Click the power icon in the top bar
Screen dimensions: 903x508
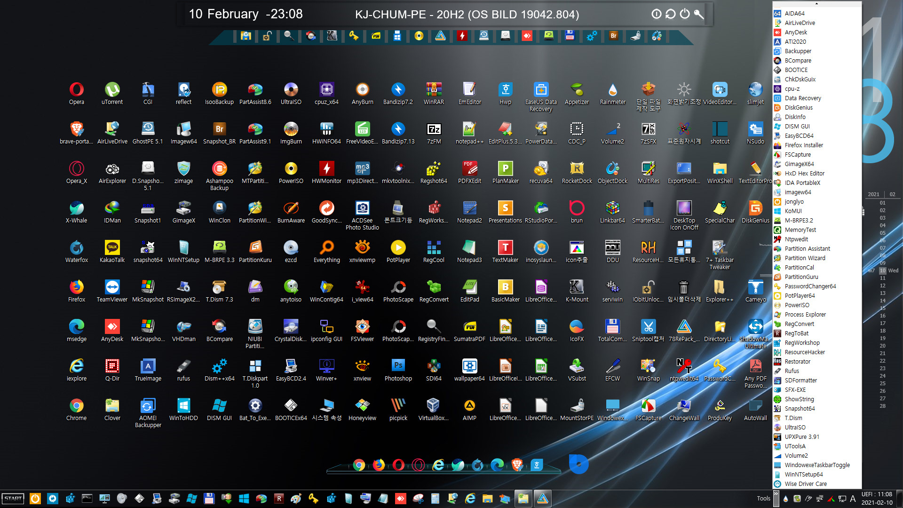(685, 14)
